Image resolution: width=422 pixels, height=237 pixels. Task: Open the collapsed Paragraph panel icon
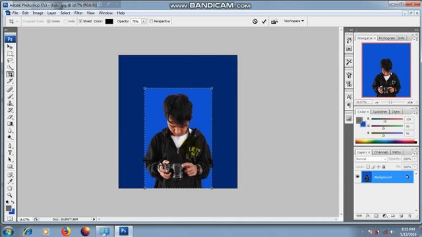(349, 105)
